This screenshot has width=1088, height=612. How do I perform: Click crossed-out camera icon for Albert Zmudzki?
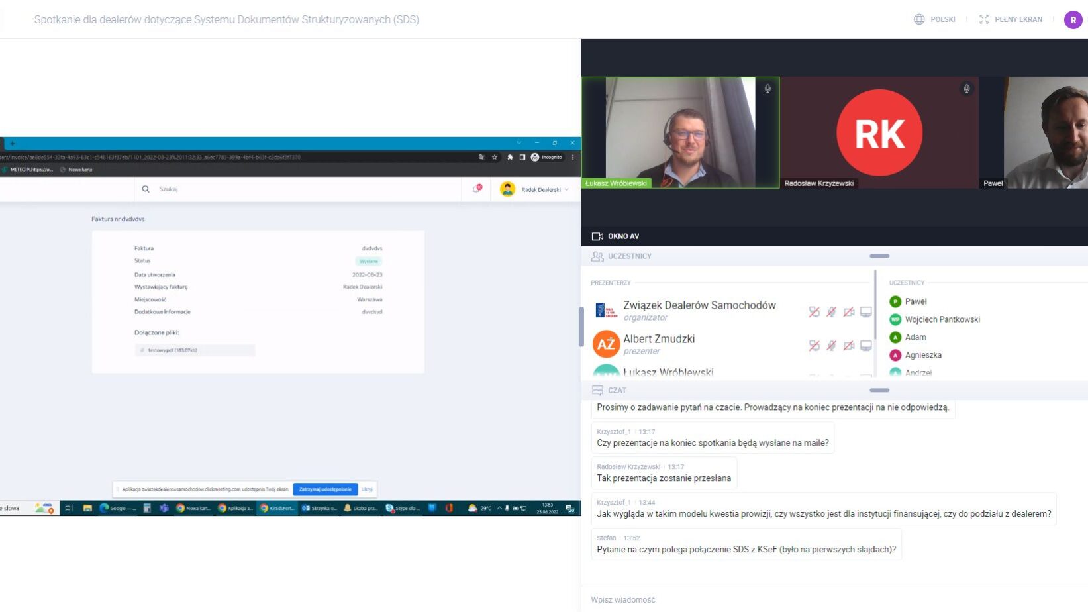(848, 346)
